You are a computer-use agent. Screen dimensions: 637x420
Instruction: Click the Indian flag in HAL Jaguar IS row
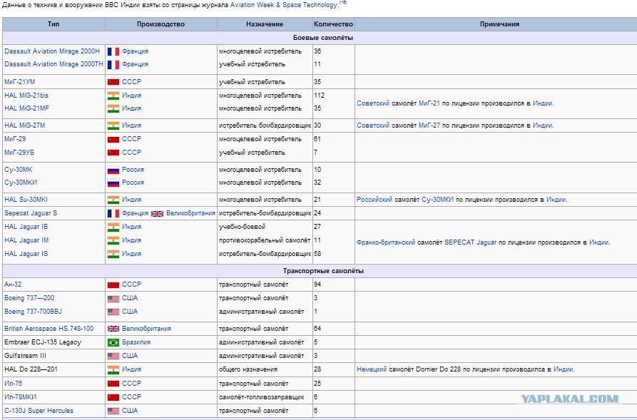tap(113, 255)
